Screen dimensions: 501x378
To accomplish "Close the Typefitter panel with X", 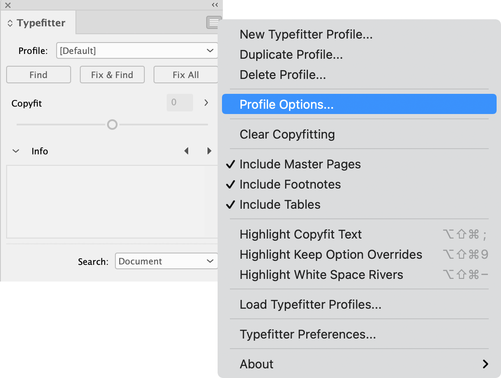I will (8, 5).
